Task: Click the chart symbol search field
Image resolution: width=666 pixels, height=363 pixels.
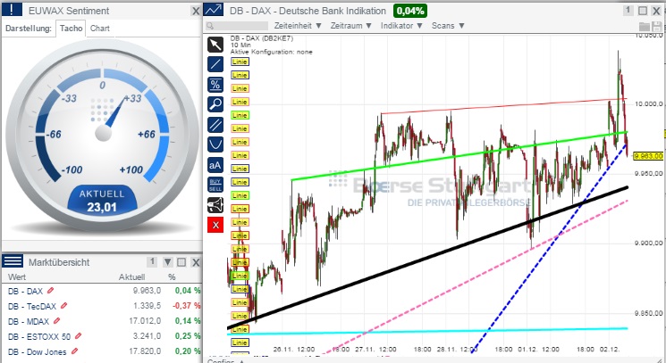Action: coord(237,26)
